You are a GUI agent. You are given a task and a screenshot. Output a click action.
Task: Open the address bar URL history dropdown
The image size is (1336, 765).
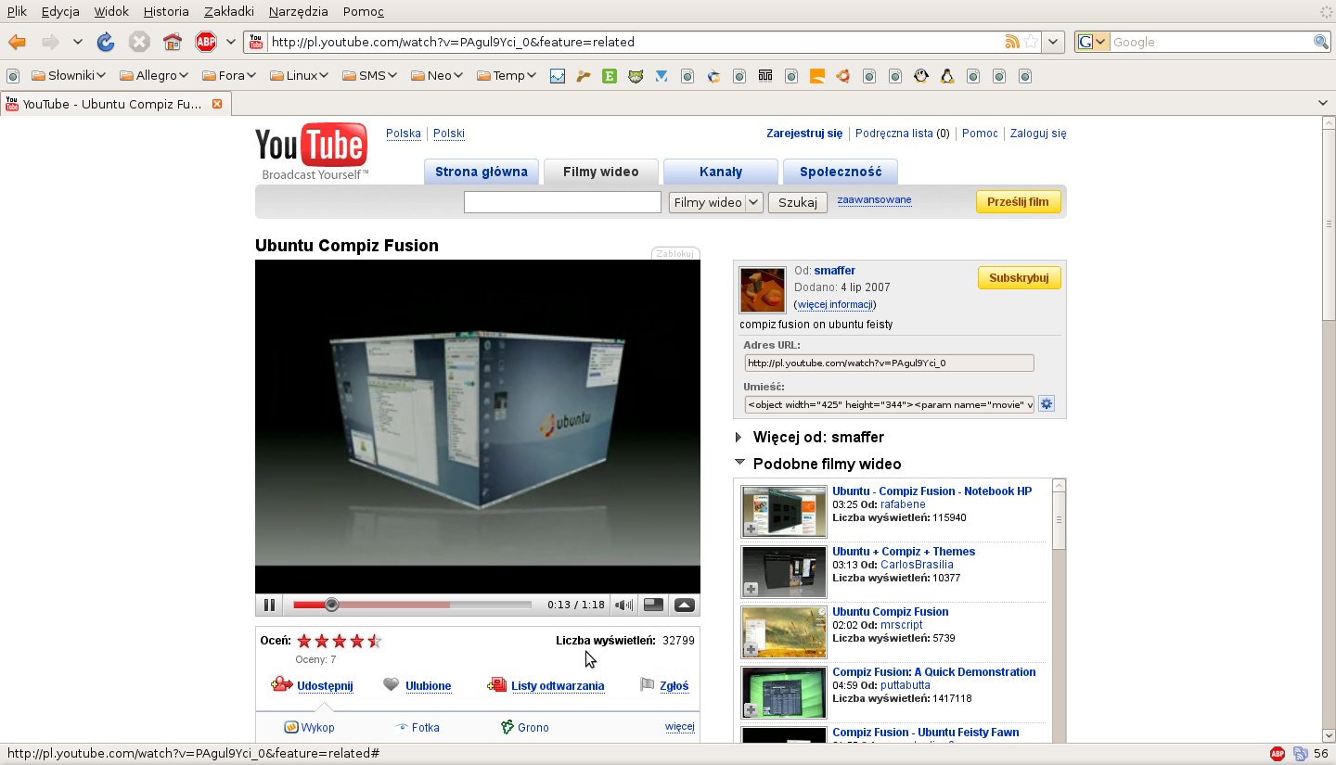coord(1053,42)
